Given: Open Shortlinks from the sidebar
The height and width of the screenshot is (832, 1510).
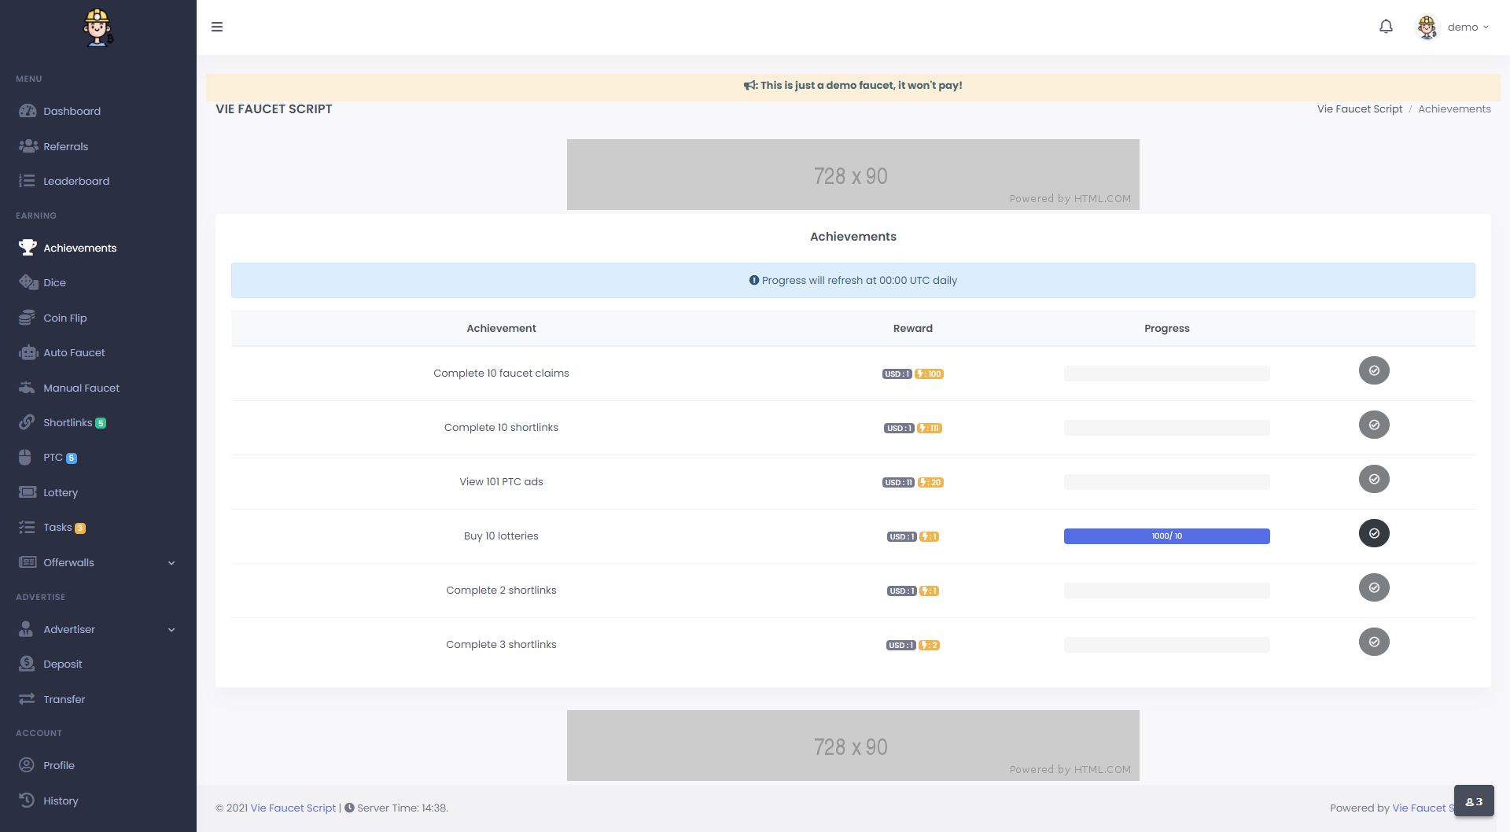Looking at the screenshot, I should point(68,422).
